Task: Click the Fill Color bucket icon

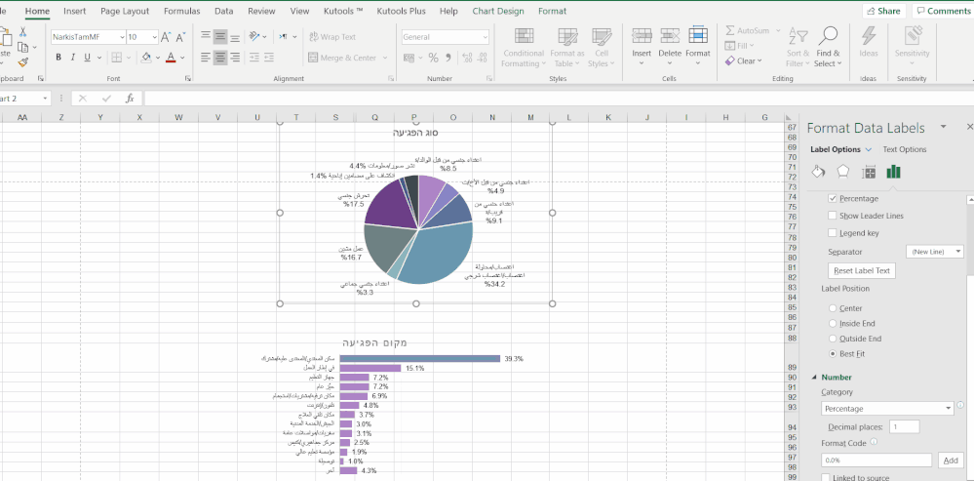Action: [x=146, y=58]
